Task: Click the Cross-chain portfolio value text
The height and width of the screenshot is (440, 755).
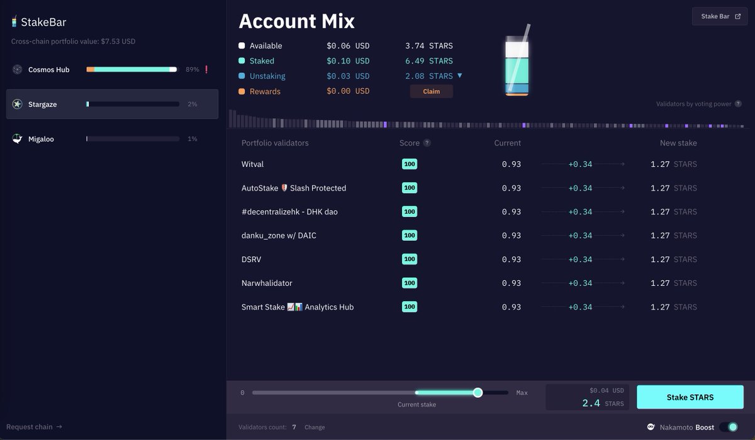Action: point(73,41)
